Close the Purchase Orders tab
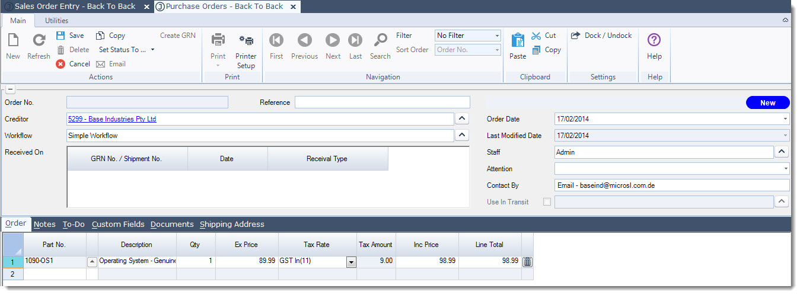 pos(294,7)
